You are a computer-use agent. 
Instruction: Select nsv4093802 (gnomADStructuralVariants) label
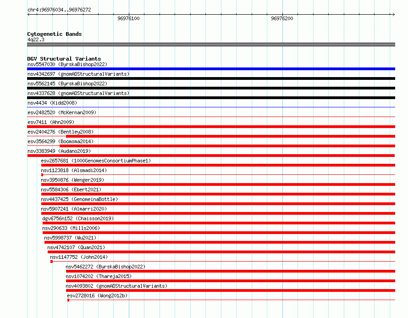[116, 286]
